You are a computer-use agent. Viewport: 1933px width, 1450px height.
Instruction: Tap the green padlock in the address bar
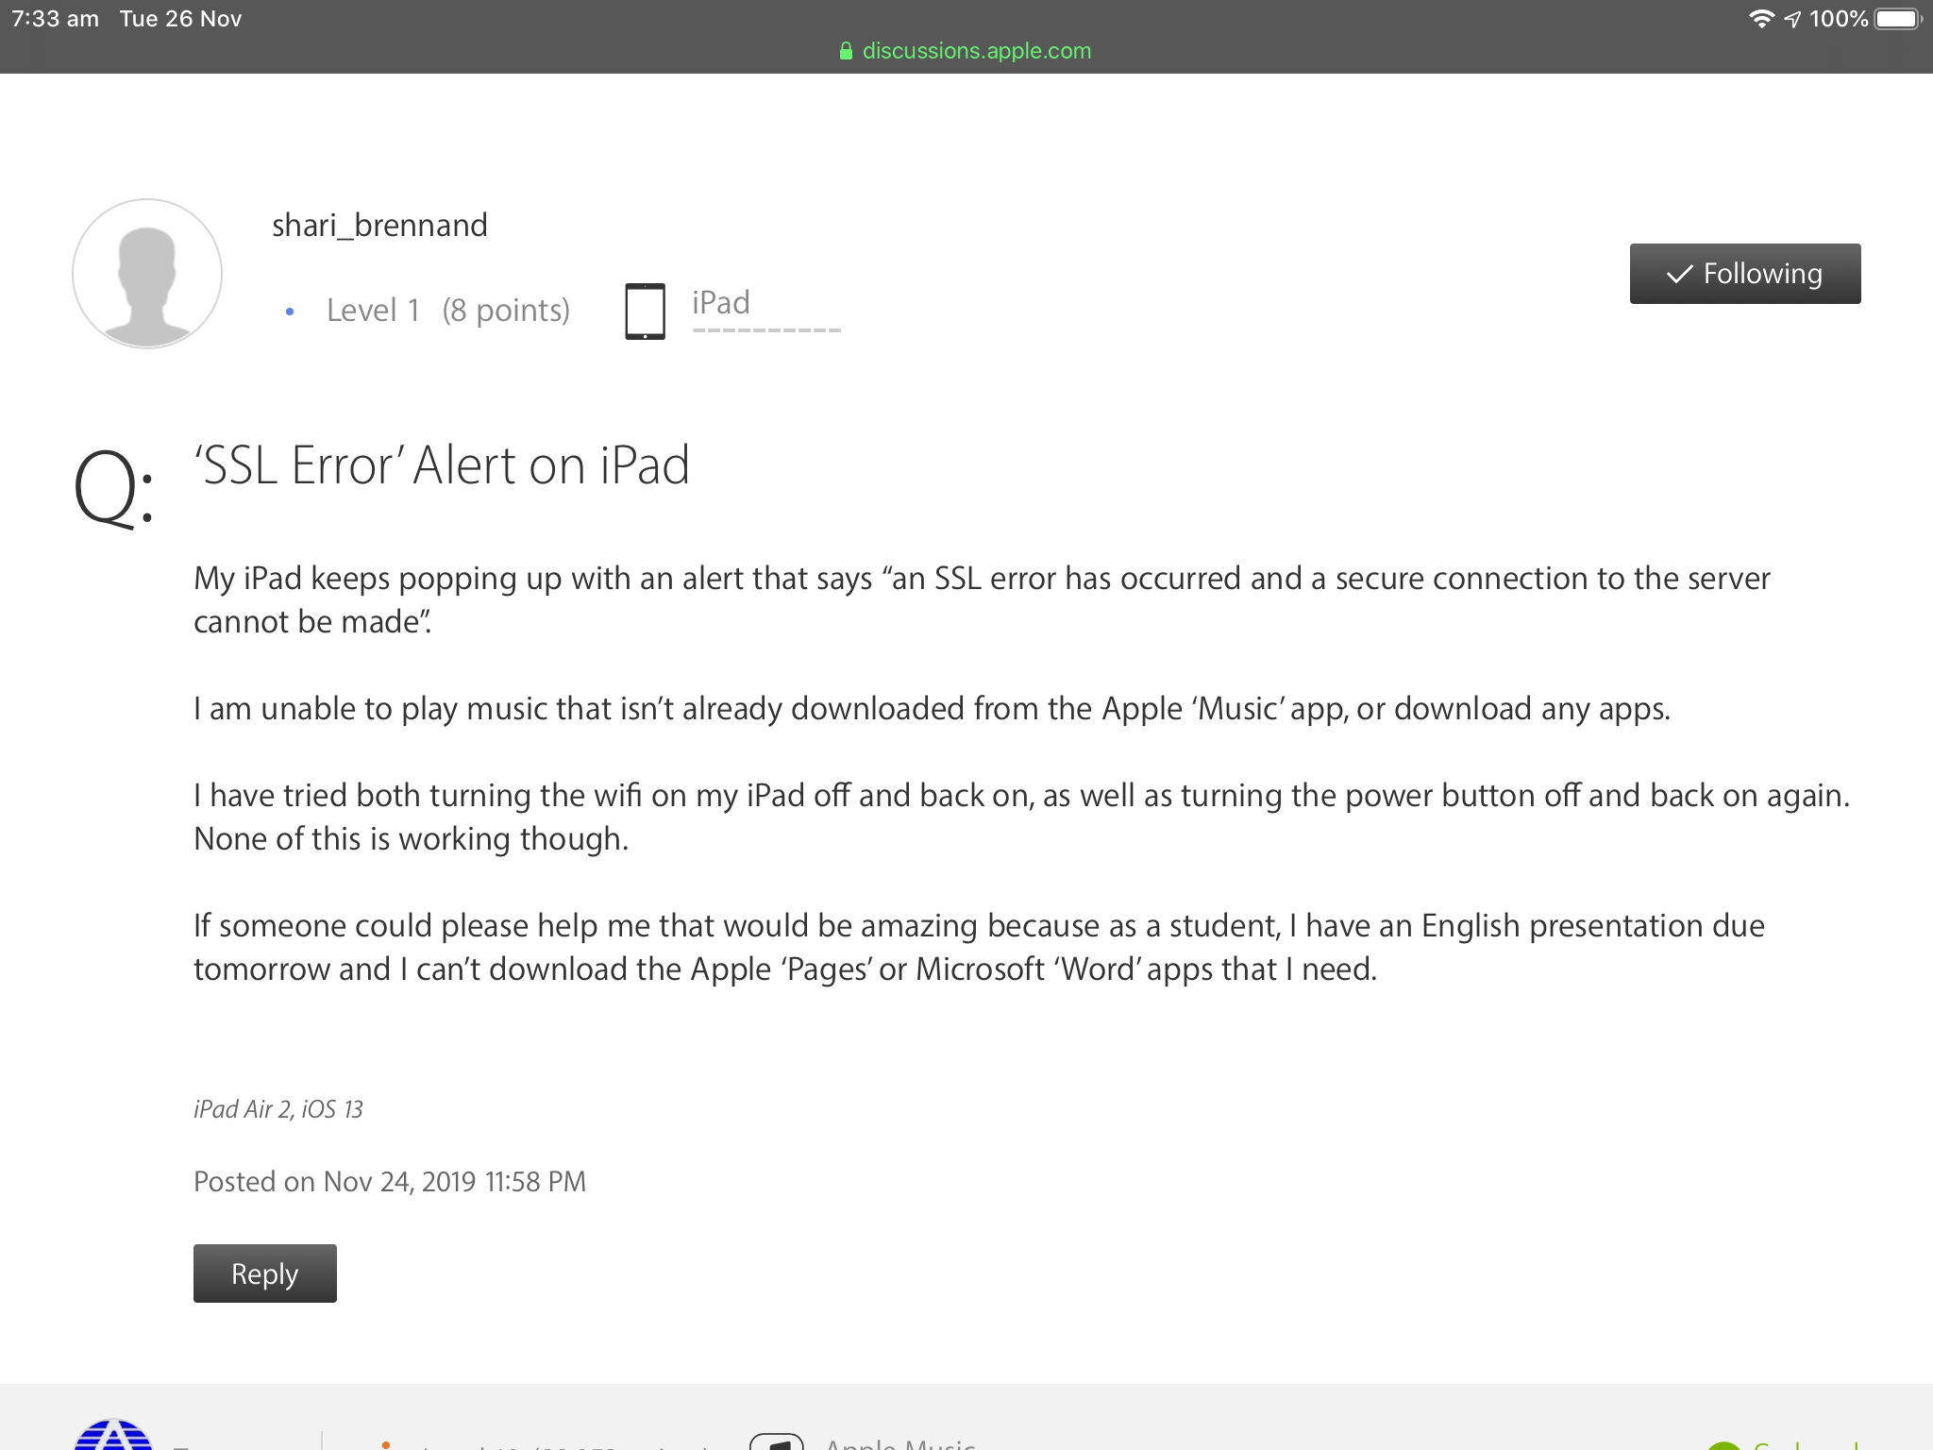point(846,51)
